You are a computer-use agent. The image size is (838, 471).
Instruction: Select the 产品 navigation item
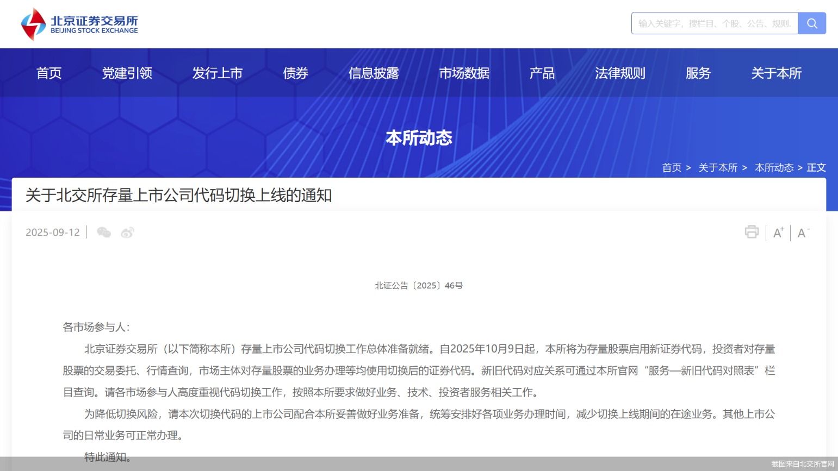pos(542,73)
